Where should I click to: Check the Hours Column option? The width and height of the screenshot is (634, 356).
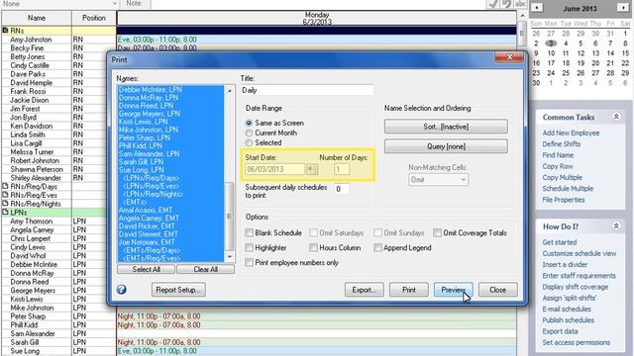pos(313,248)
